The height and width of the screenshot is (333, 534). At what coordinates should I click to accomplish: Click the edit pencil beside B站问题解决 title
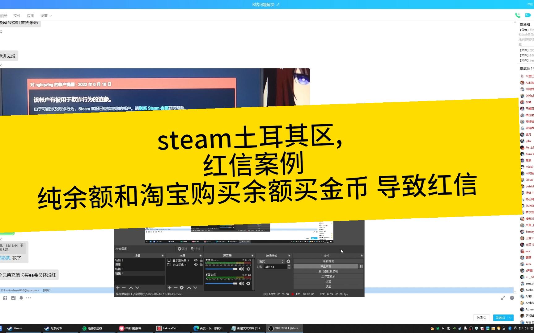(278, 5)
